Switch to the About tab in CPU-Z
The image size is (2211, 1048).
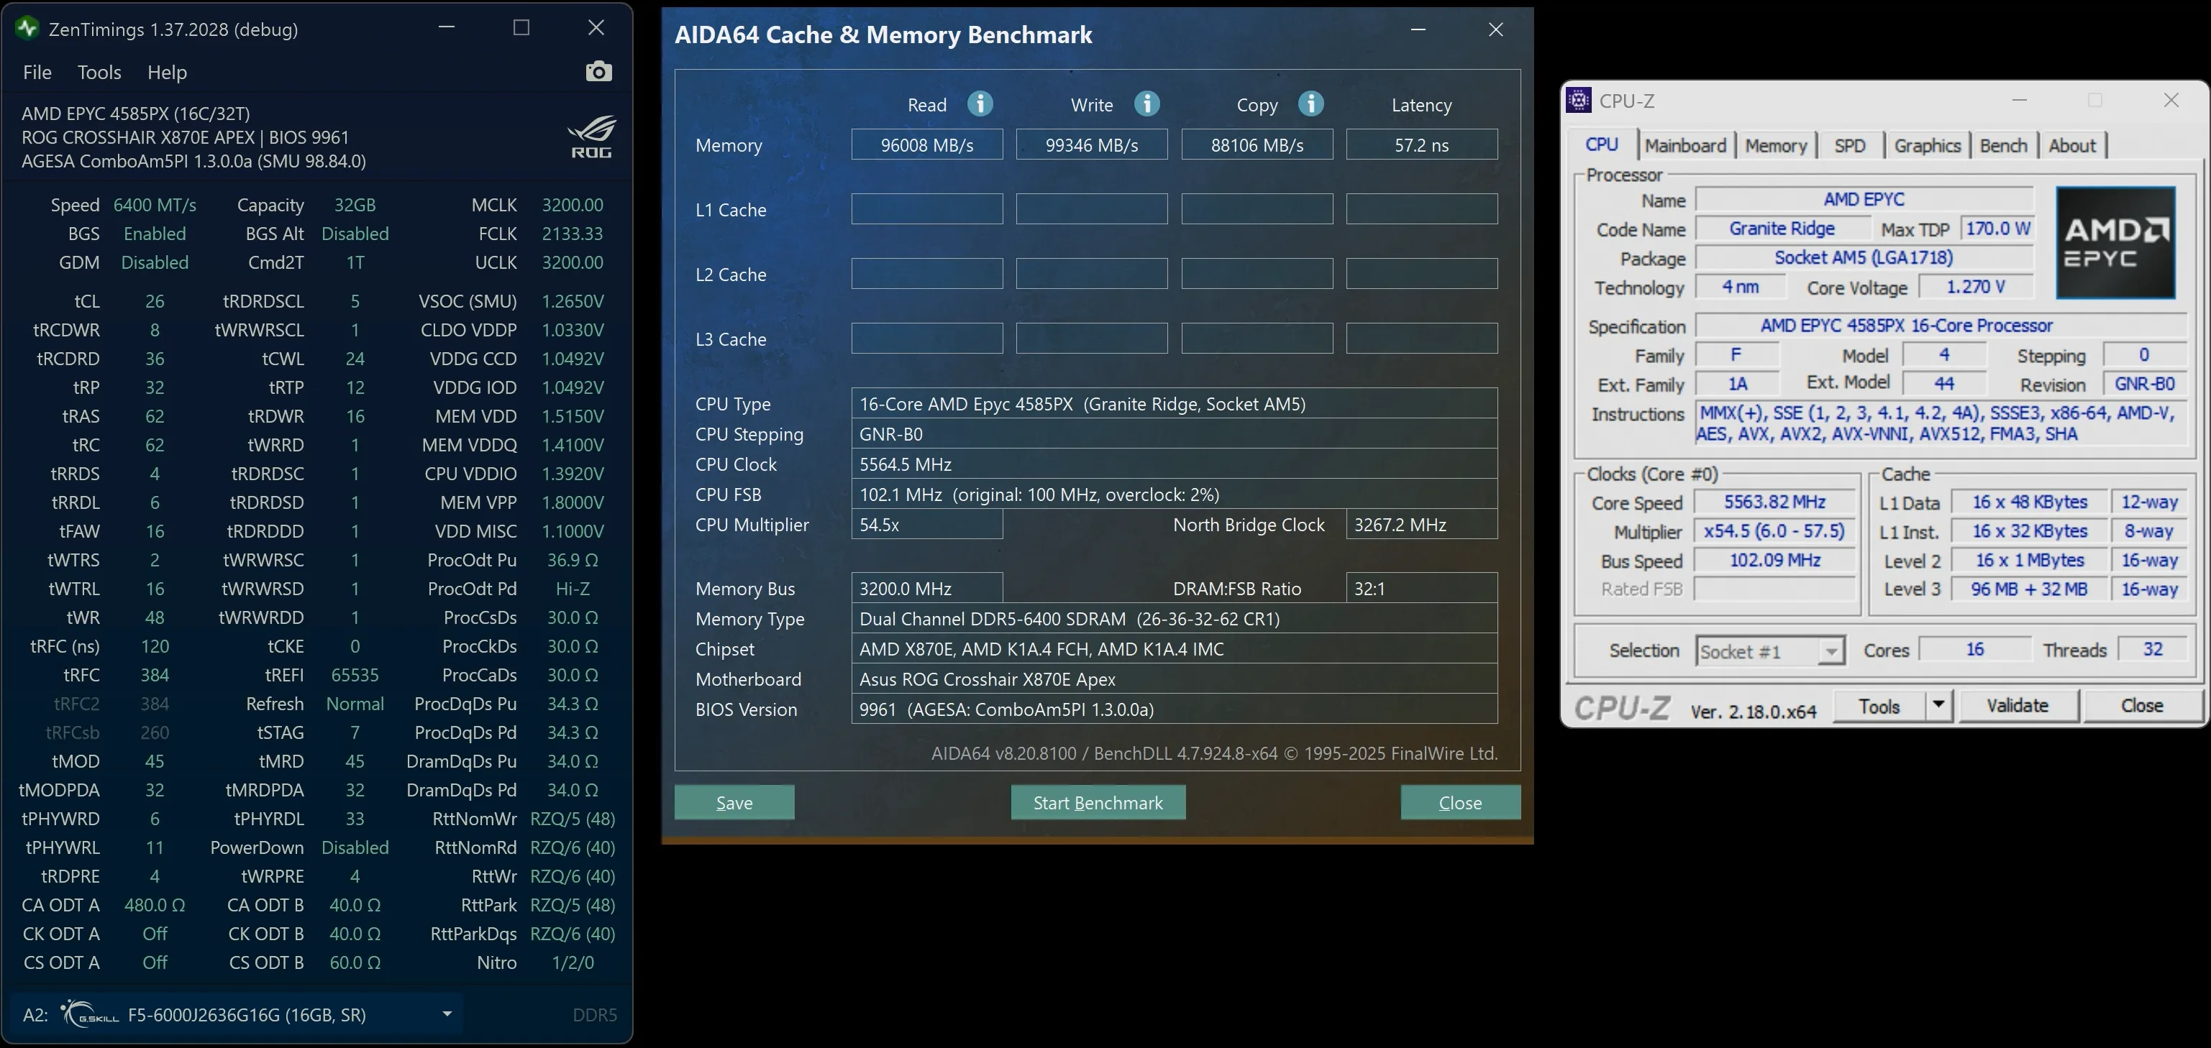(2072, 145)
